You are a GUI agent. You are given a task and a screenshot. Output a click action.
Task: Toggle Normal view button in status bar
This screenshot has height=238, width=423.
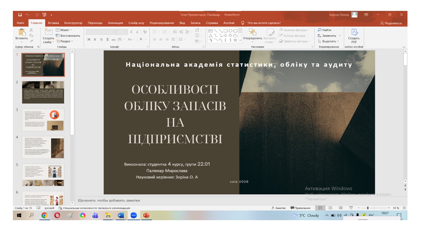(320, 208)
